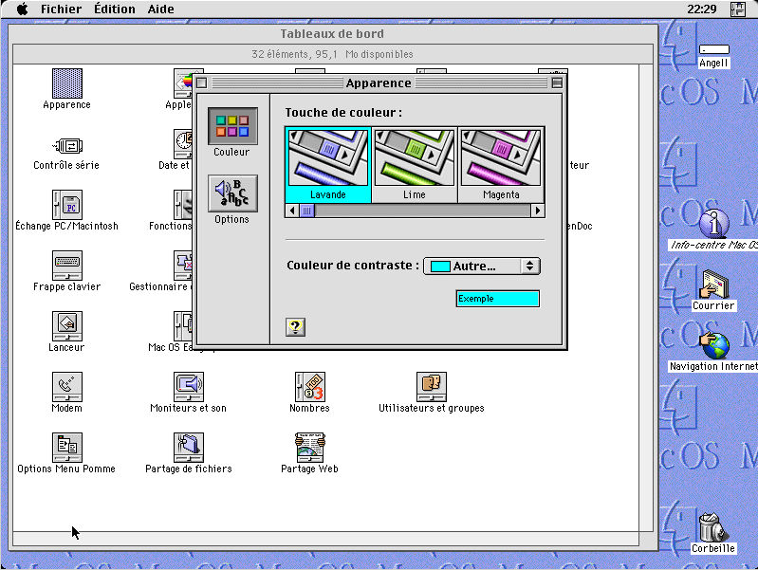The height and width of the screenshot is (570, 758).
Task: Open the Fichier menu
Action: click(x=61, y=9)
